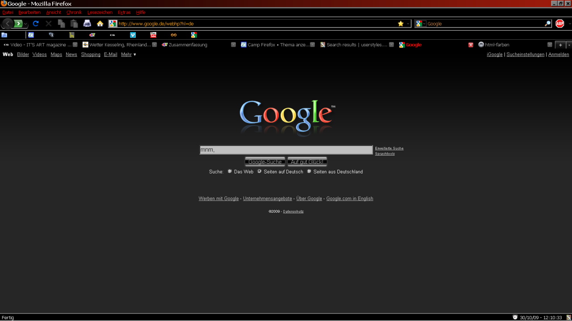Focus the Google search box containing 'mmm,'
The image size is (572, 321).
click(286, 150)
